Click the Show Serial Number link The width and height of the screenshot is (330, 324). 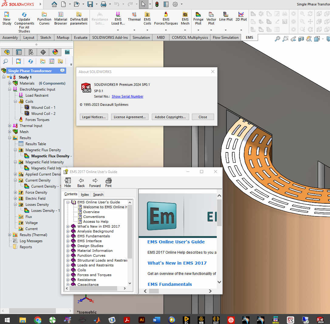(x=127, y=96)
